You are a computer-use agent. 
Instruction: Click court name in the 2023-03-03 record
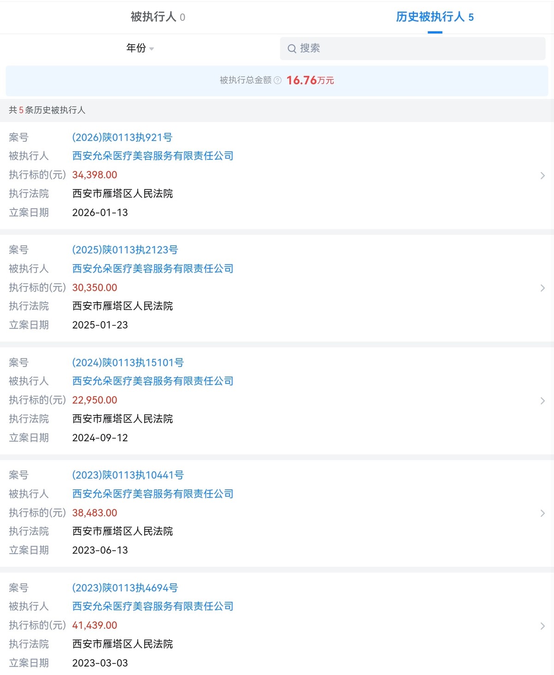point(123,644)
